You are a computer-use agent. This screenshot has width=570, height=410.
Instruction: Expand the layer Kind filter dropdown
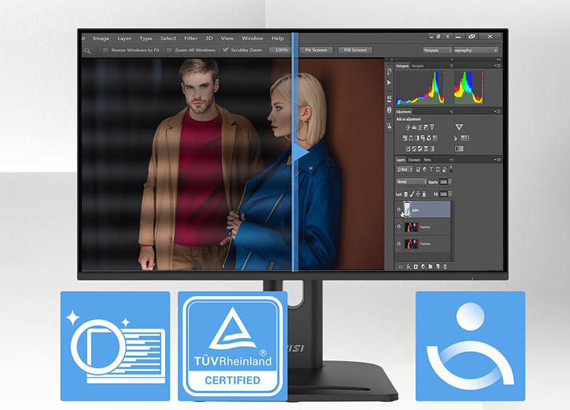click(403, 169)
